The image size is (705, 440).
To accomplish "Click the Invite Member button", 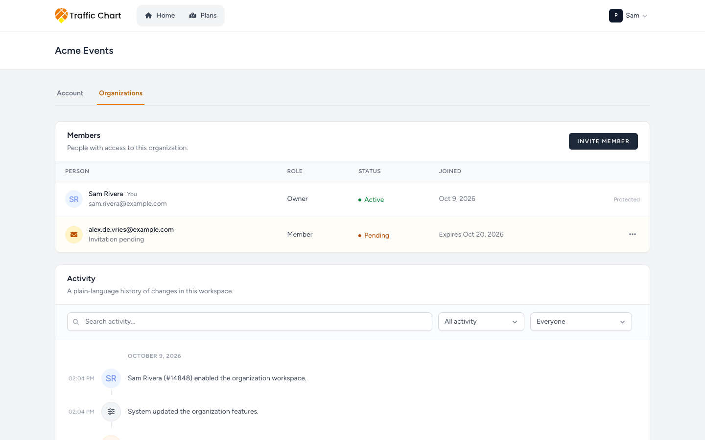I will click(603, 141).
